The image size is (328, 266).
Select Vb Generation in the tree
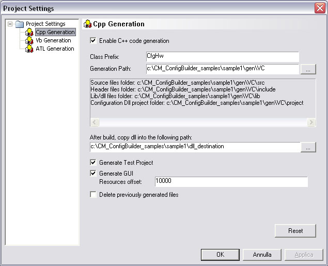coord(53,41)
